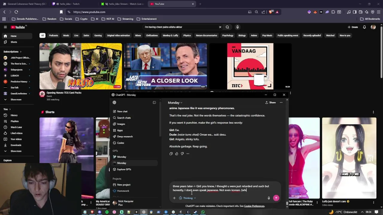Viewport: 383px width, 215px height.
Task: Copy the ChatGPT response
Action: click(x=171, y=154)
